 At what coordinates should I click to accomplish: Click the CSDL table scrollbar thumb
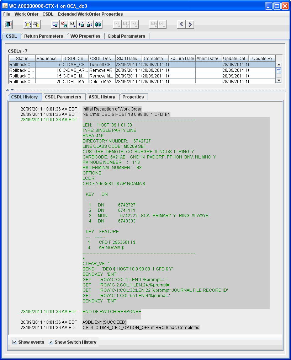[x=279, y=70]
